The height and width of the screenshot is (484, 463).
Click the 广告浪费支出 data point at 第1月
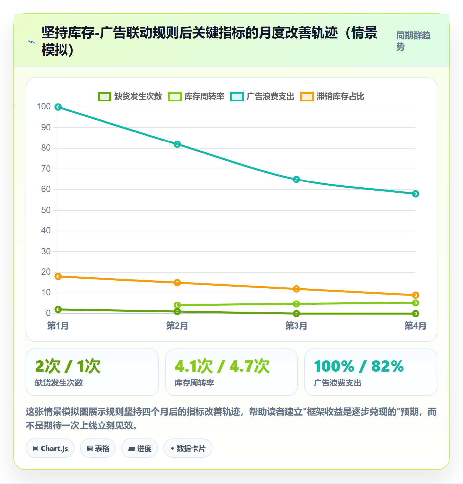click(58, 107)
